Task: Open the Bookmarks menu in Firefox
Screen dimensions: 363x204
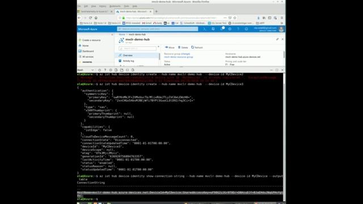Action: click(x=115, y=6)
